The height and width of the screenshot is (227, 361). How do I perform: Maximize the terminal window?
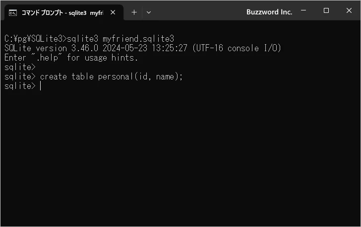click(326, 10)
